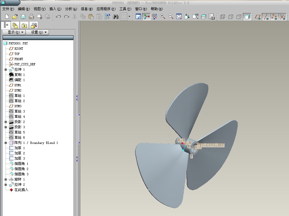The height and width of the screenshot is (216, 289).
Task: Launch the View Manager icon
Action: click(x=212, y=17)
